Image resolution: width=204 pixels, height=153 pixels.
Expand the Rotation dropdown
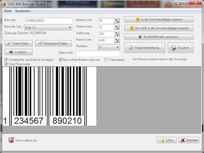click(x=109, y=47)
